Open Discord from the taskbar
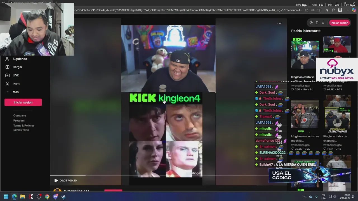Screen dimensions: 358x201 55,197
